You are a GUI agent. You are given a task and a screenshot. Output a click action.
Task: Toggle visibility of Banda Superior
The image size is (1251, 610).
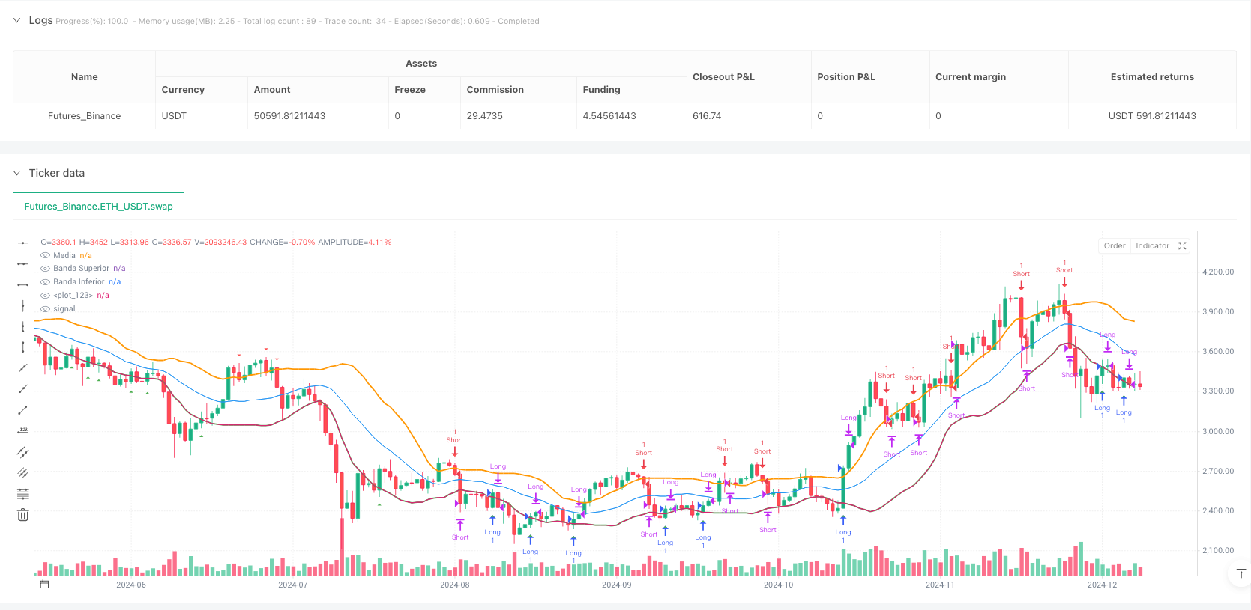[46, 269]
